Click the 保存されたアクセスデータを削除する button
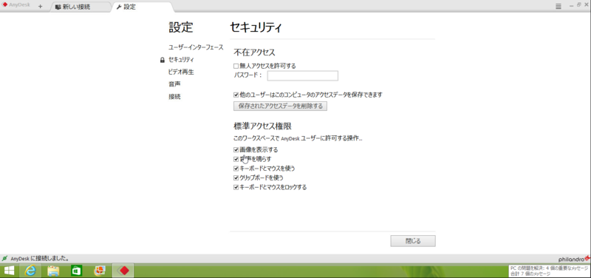591x278 pixels. coord(280,106)
